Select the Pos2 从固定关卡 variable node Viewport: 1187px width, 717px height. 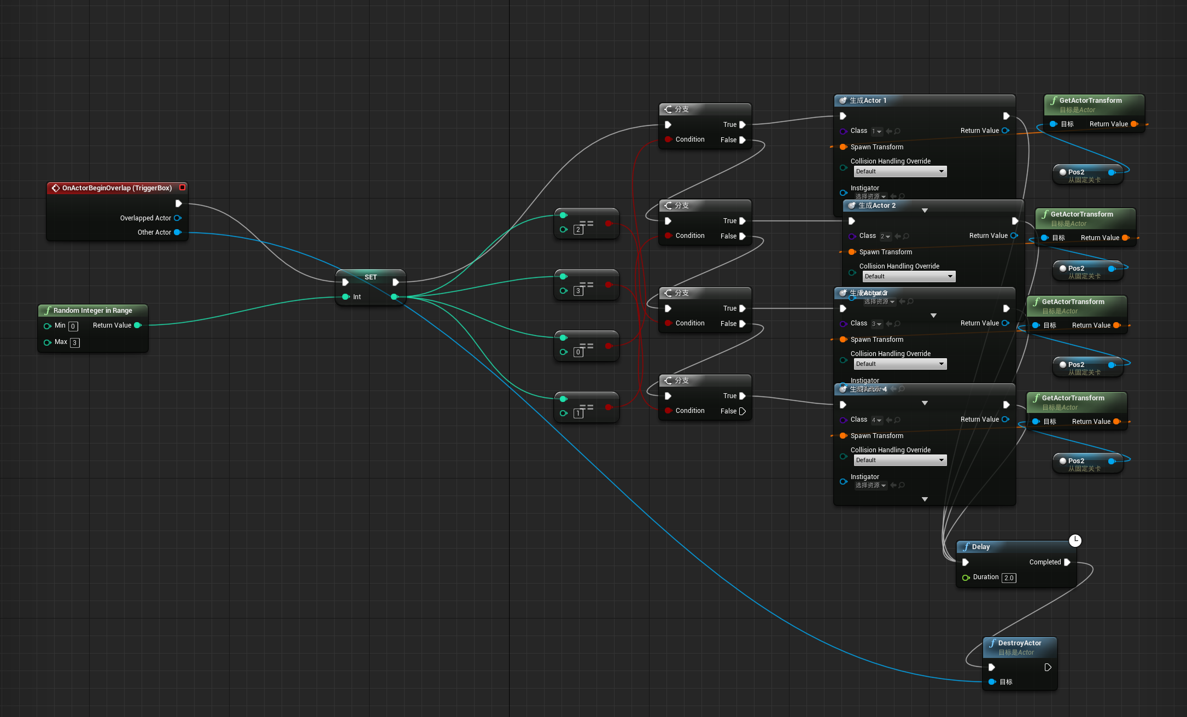point(1089,173)
